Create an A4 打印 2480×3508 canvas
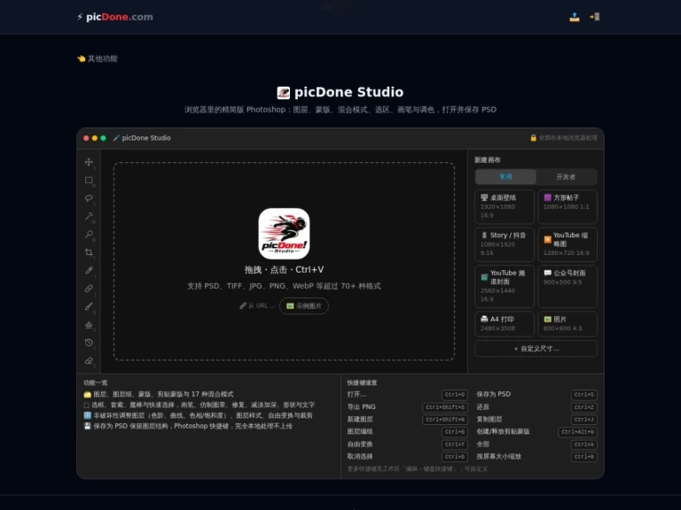This screenshot has height=510, width=681. [505, 323]
